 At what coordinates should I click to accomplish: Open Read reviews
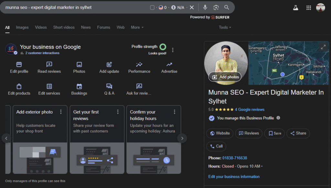pyautogui.click(x=49, y=68)
